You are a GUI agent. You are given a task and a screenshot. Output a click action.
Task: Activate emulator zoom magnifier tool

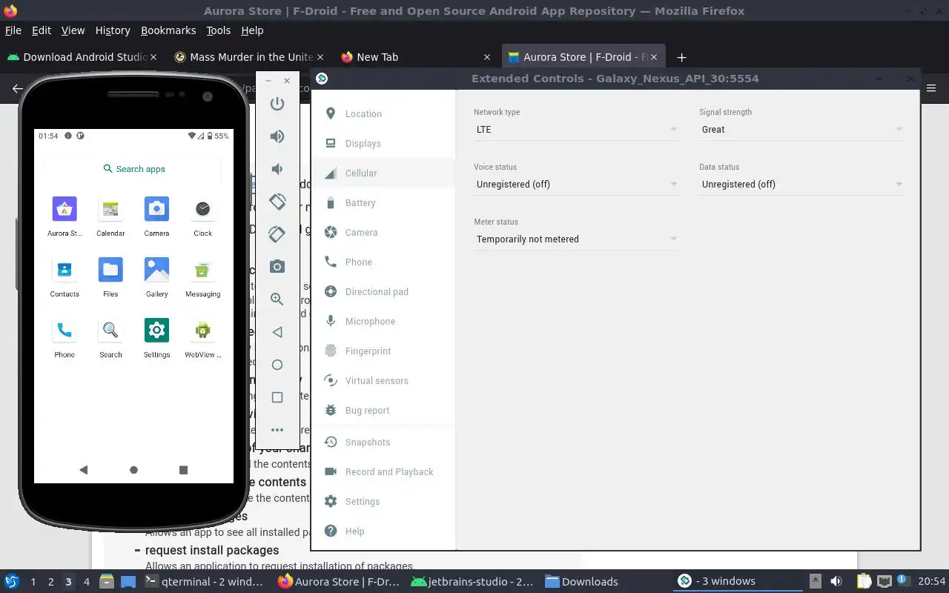click(x=277, y=299)
